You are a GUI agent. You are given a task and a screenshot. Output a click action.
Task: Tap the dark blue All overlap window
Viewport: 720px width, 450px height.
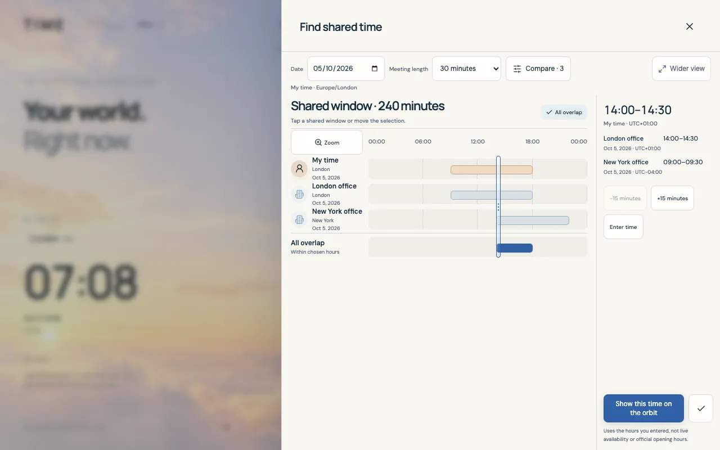click(x=515, y=248)
